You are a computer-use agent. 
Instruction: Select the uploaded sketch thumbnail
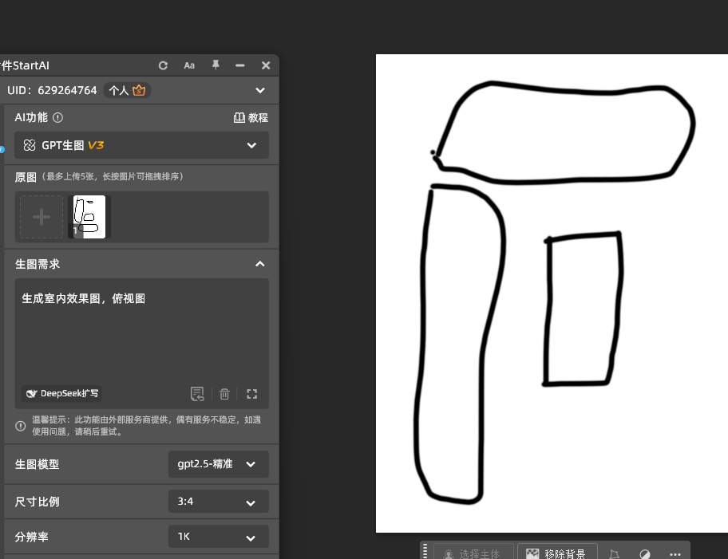click(89, 217)
